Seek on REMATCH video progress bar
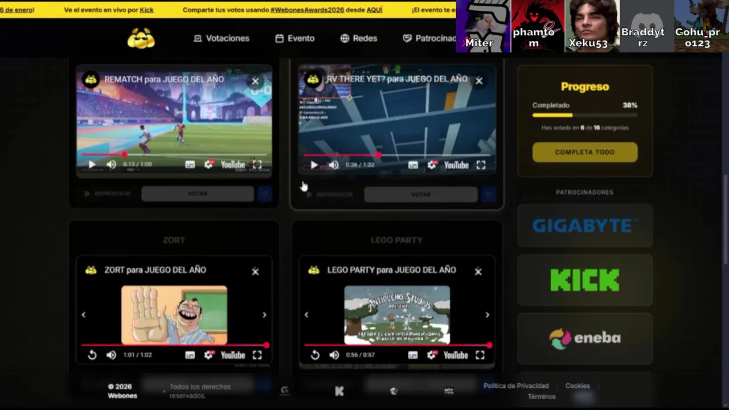 click(174, 154)
